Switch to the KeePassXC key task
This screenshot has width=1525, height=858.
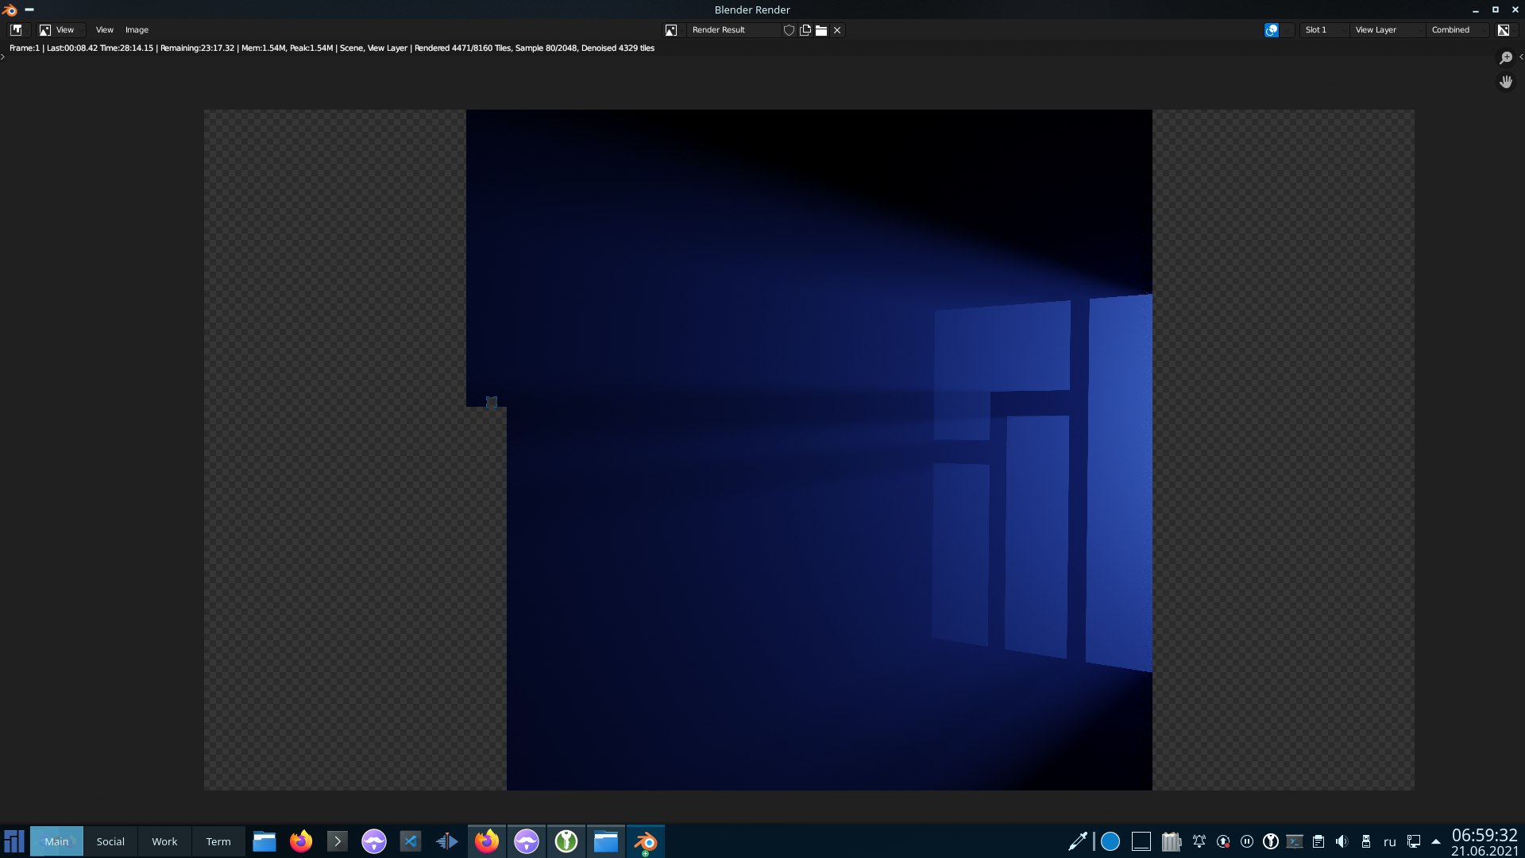coord(566,841)
